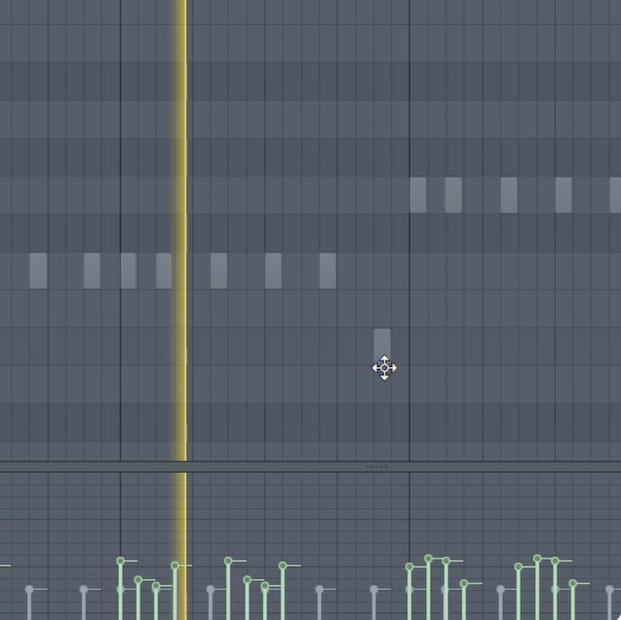The width and height of the screenshot is (621, 620).
Task: Select the lone note beneath the move cursor
Action: pos(382,346)
